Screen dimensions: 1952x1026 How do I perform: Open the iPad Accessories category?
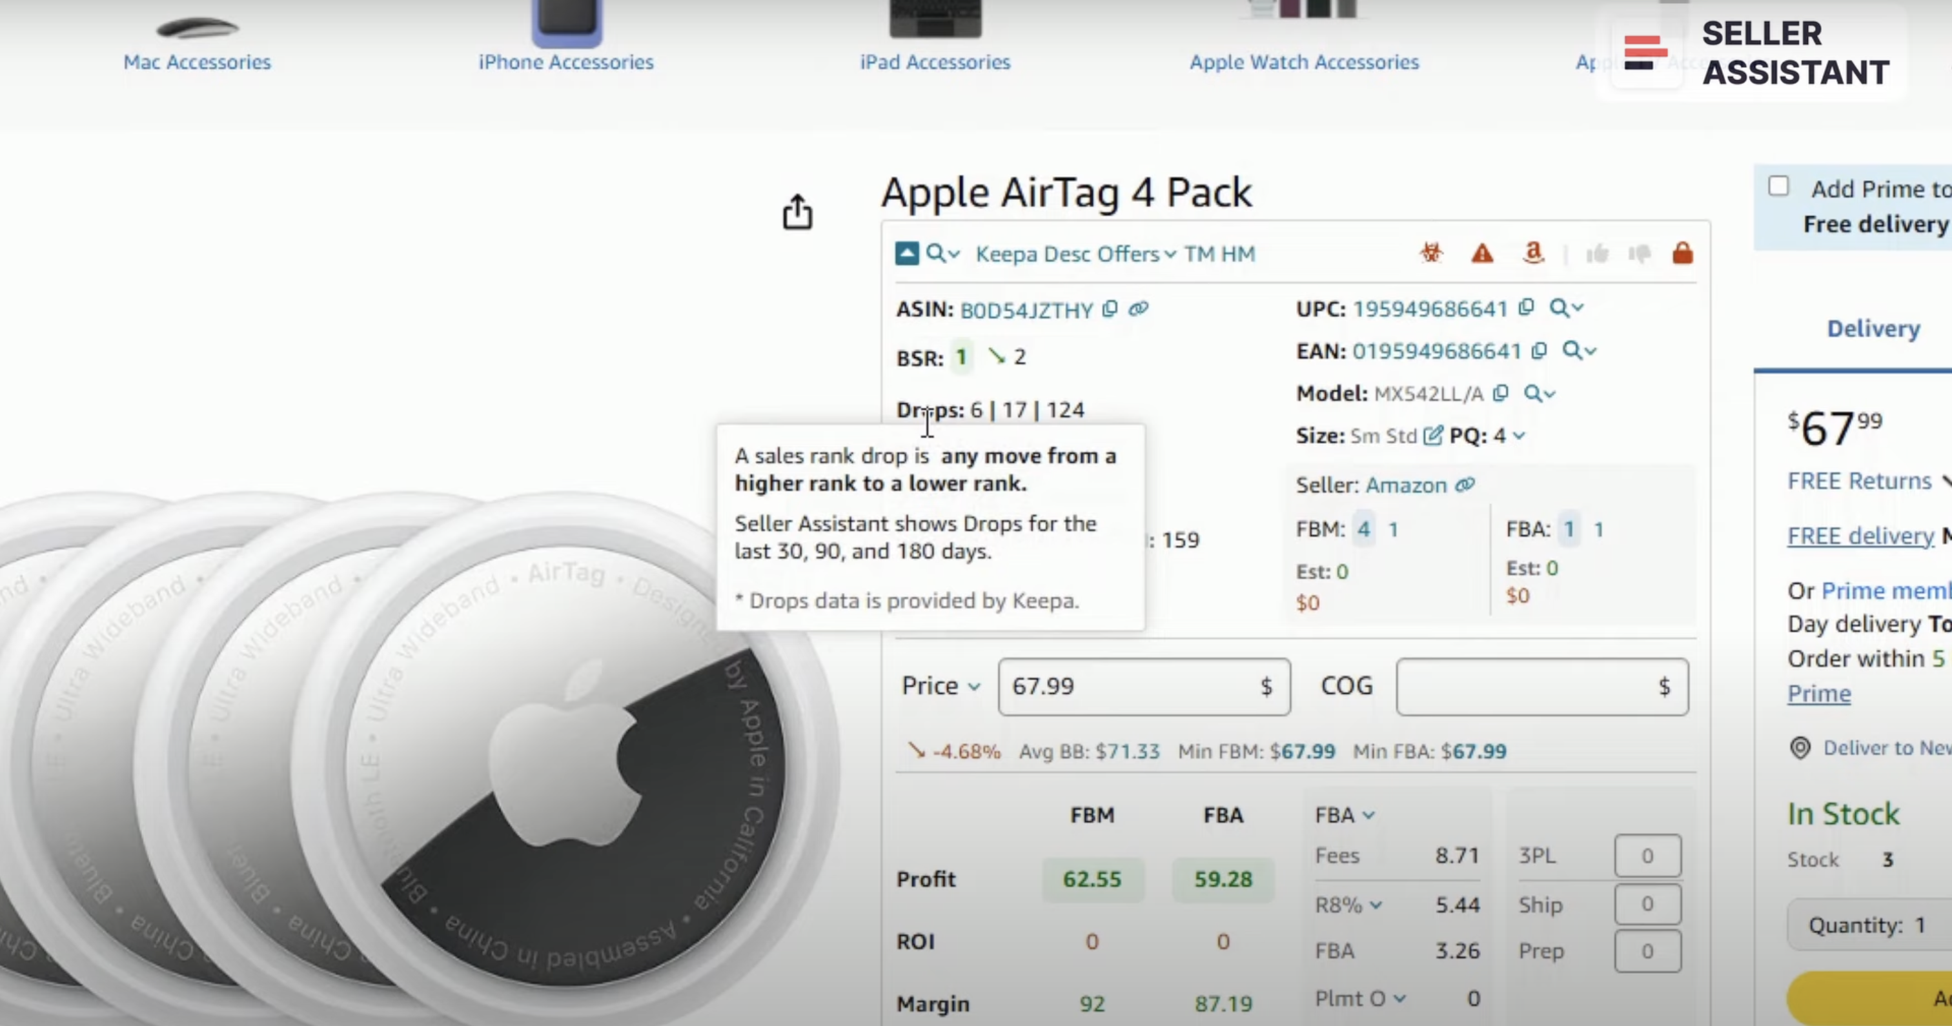(934, 61)
